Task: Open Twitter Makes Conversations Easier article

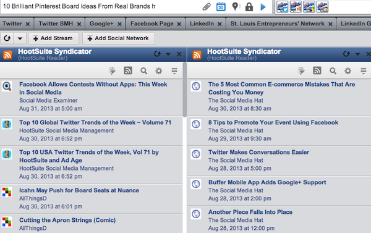Action: [258, 152]
